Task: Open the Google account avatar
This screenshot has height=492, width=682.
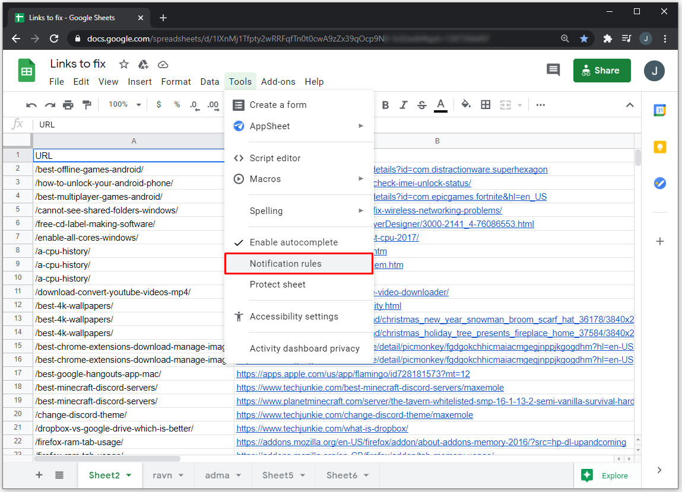Action: coord(654,71)
